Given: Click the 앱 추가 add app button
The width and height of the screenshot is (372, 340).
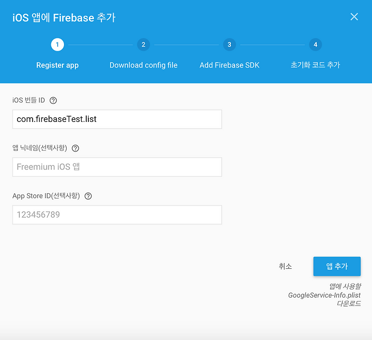Looking at the screenshot, I should pos(337,266).
